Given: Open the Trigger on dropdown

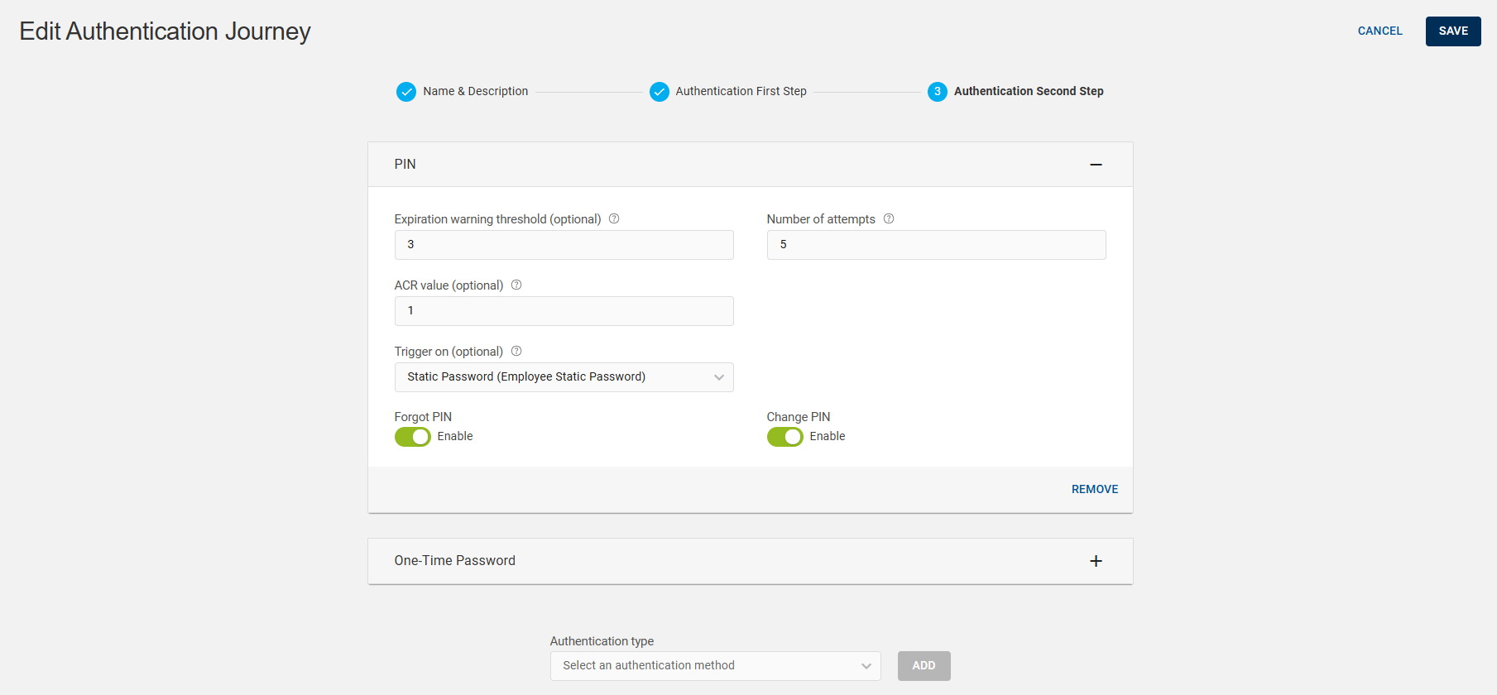Looking at the screenshot, I should point(564,377).
